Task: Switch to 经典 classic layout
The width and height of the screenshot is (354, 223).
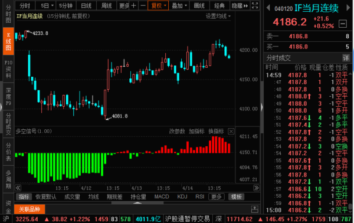Action: tap(219, 6)
